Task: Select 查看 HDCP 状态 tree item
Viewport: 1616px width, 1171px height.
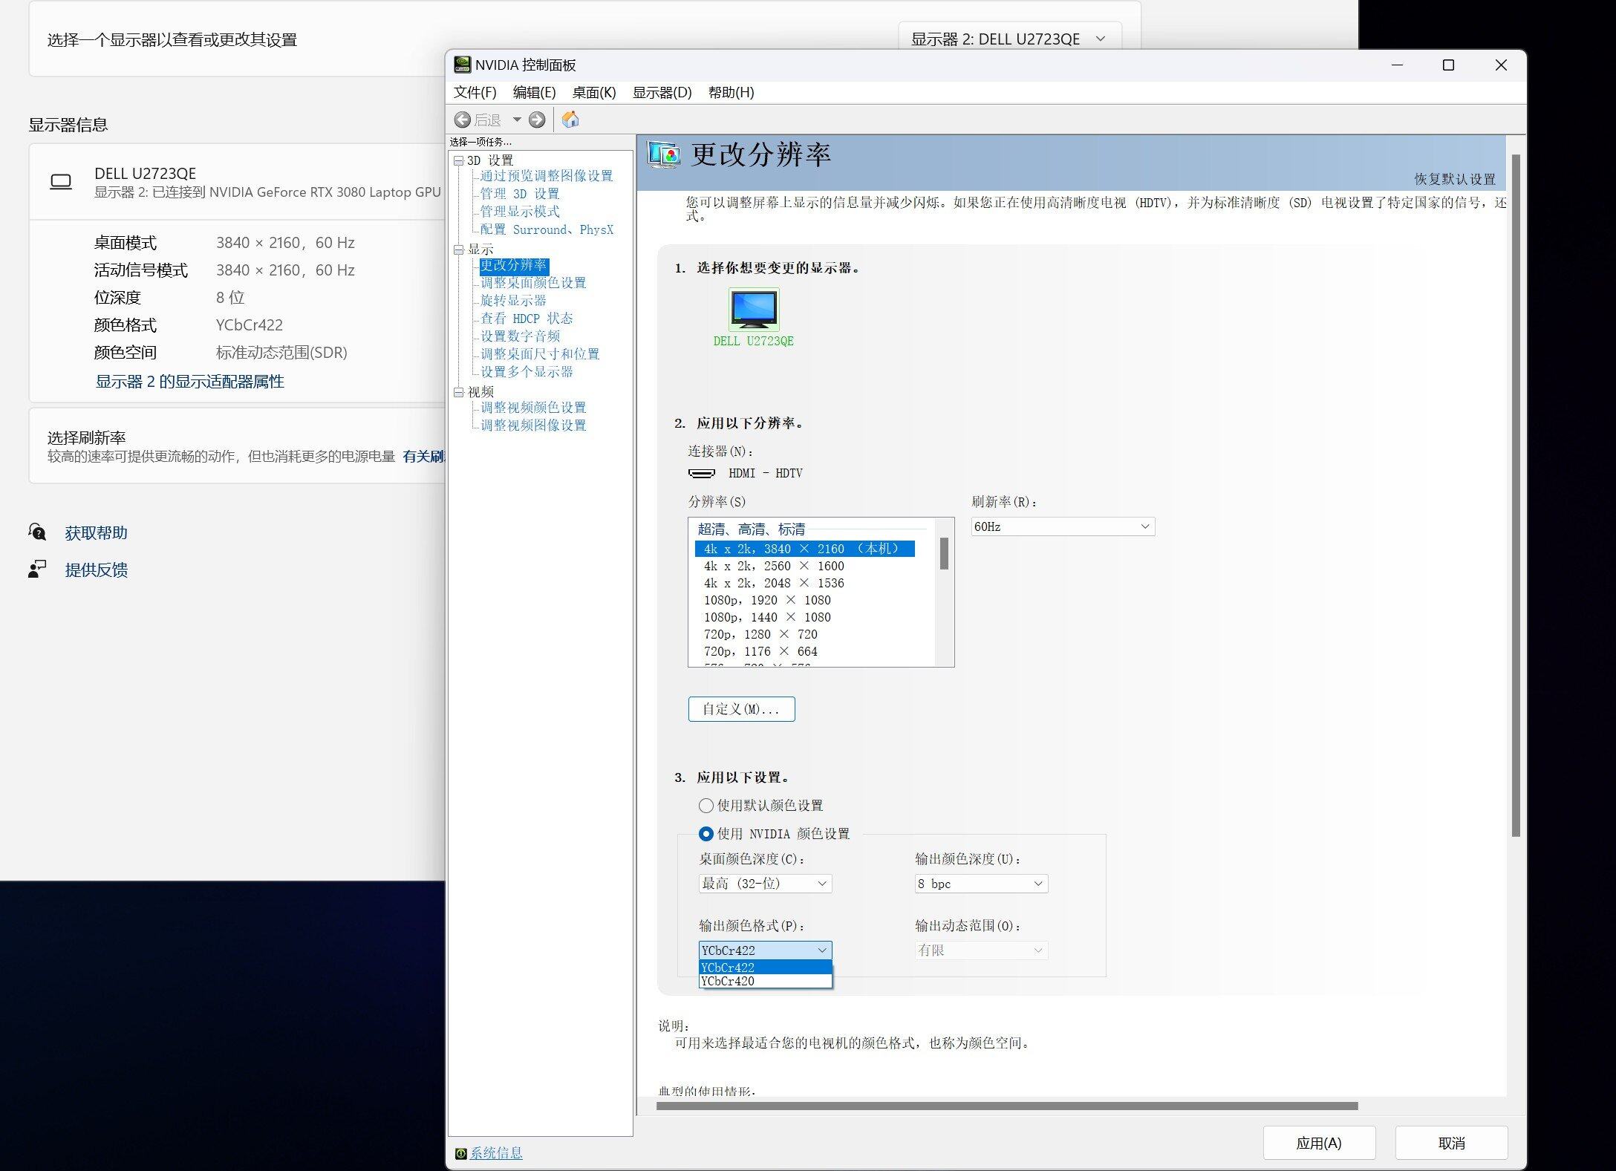Action: (527, 319)
